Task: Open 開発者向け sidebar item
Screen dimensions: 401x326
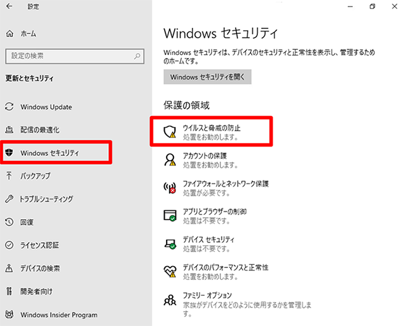Action: tap(36, 291)
